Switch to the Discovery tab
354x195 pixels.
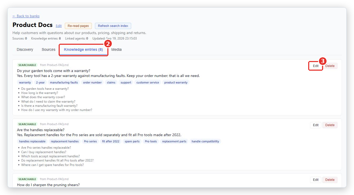pyautogui.click(x=25, y=49)
